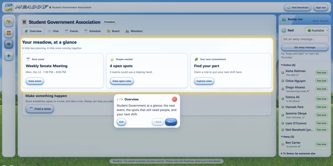Click the Explore roles button
The image size is (333, 166).
[x=204, y=81]
